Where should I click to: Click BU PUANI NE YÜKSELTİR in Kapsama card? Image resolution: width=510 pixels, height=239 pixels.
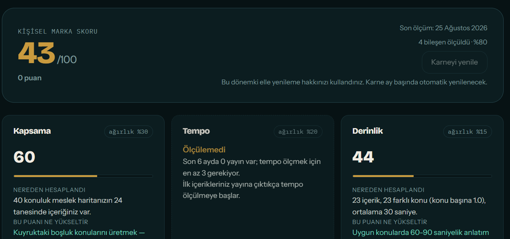click(x=51, y=222)
